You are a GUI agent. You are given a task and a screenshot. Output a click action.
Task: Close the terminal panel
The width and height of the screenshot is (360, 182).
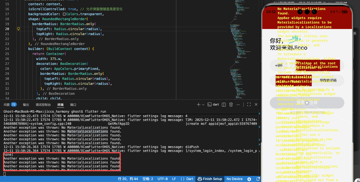[x=256, y=105]
